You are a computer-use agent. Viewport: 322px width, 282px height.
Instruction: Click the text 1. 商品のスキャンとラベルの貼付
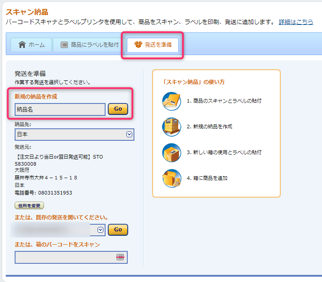(x=224, y=101)
